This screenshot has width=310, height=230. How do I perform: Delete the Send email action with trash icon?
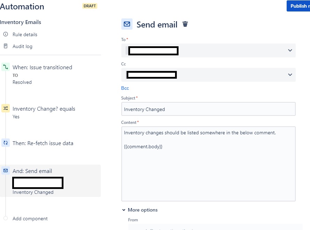pyautogui.click(x=185, y=24)
